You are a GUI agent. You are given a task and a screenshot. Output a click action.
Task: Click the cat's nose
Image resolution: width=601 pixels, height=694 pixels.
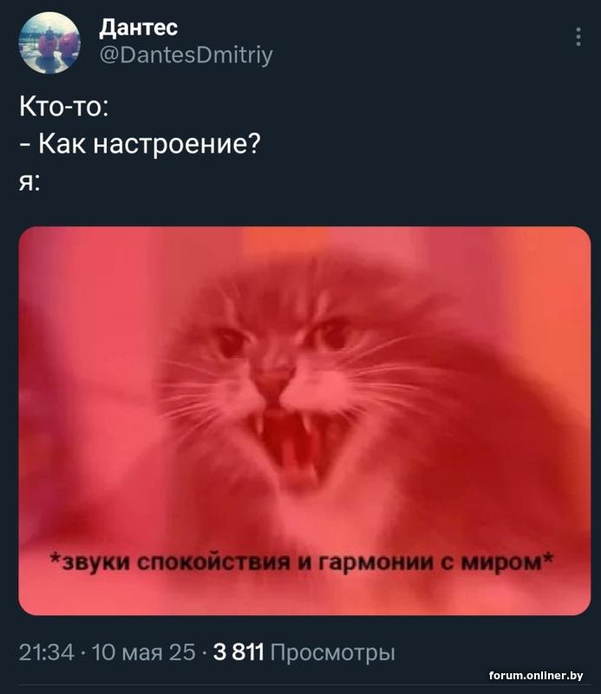pyautogui.click(x=271, y=382)
